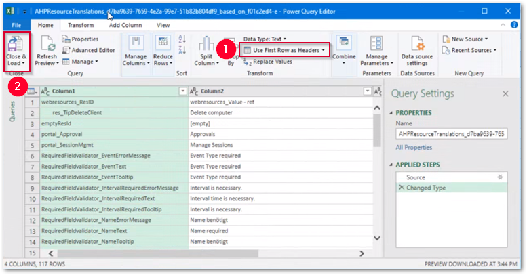Open the Column2 filter dropdown
The height and width of the screenshot is (275, 527).
click(x=368, y=91)
